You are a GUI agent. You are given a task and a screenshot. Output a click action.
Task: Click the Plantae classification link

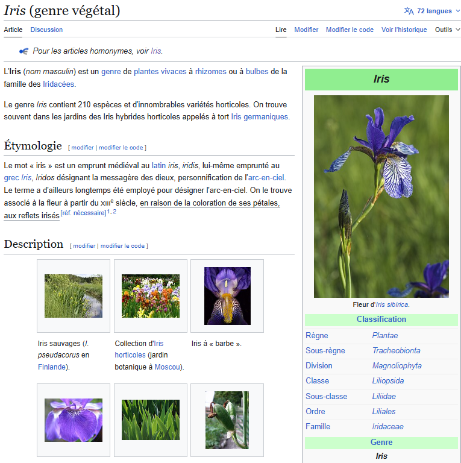pos(385,335)
